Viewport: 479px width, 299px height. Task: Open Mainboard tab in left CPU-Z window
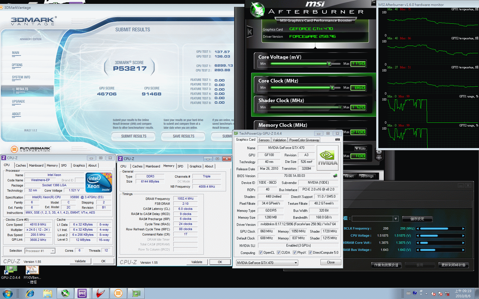click(36, 165)
